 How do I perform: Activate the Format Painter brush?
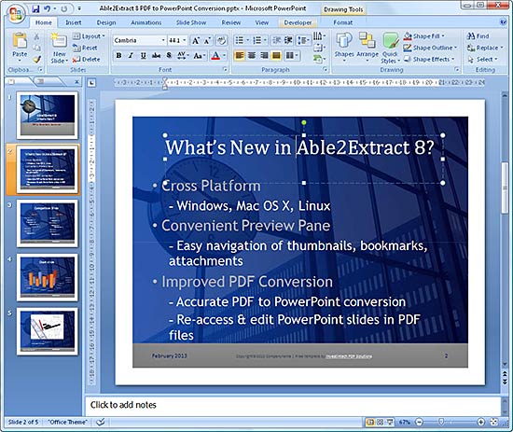point(37,59)
